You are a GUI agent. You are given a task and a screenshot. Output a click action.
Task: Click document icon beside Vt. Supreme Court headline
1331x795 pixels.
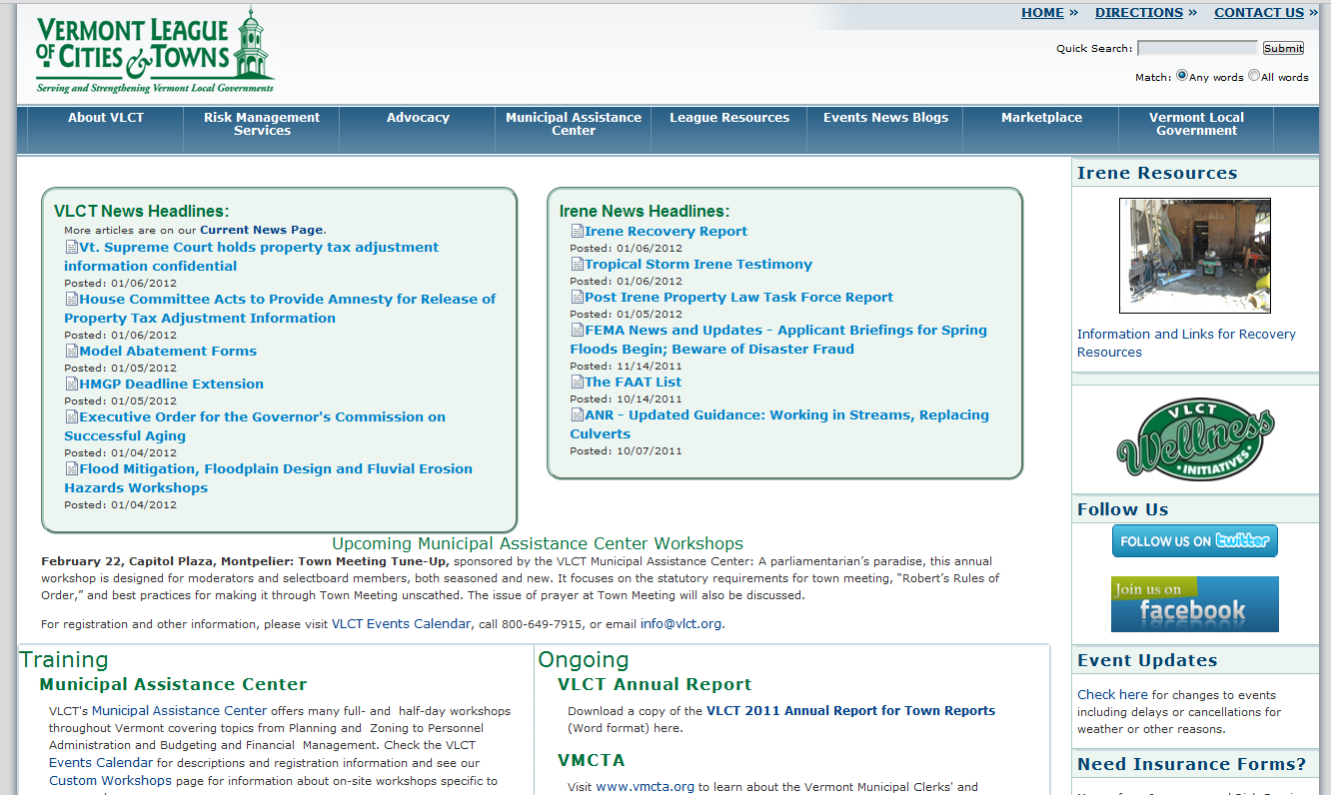coord(71,247)
